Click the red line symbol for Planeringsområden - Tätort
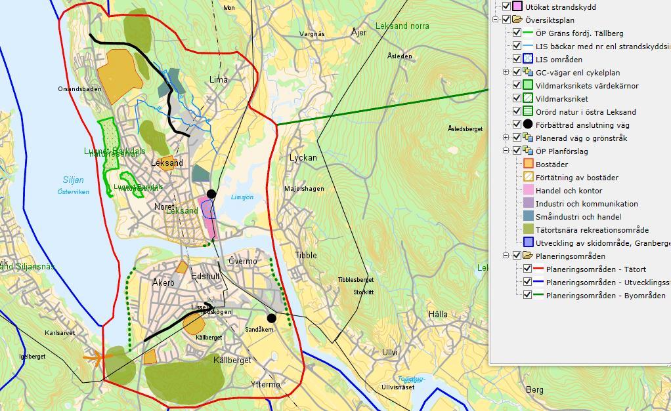671x411 pixels. (x=538, y=269)
